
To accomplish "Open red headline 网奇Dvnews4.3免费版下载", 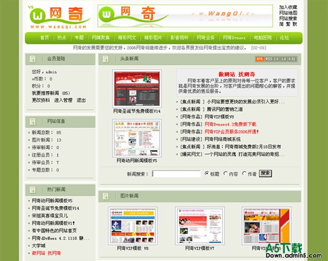I will [x=230, y=124].
